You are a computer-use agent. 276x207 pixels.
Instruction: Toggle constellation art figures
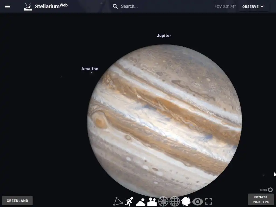(129, 201)
